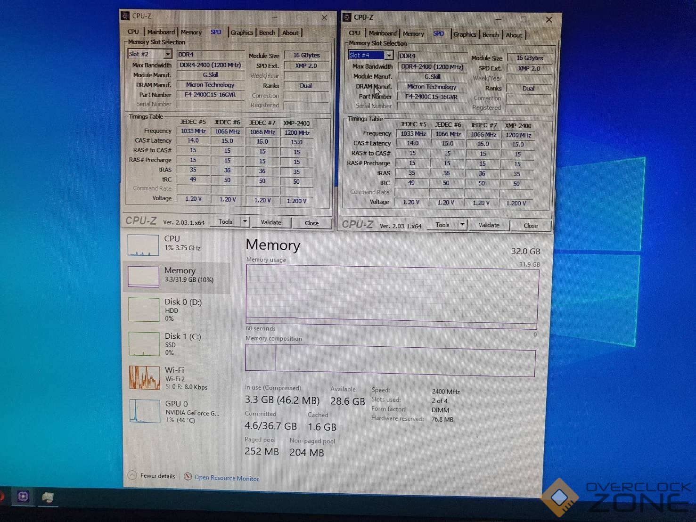Image resolution: width=696 pixels, height=522 pixels.
Task: Open the purple CPU-Z icon on the taskbar
Action: 23,497
